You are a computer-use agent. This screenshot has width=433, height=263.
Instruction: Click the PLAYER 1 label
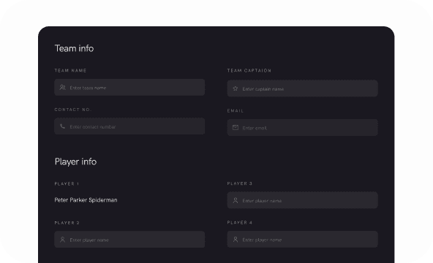click(x=67, y=184)
